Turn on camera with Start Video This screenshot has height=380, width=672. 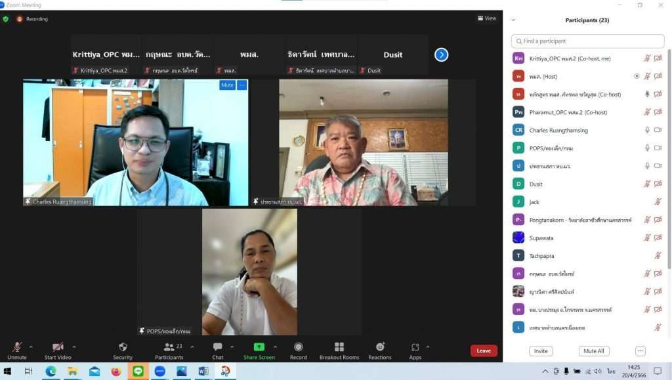point(58,347)
